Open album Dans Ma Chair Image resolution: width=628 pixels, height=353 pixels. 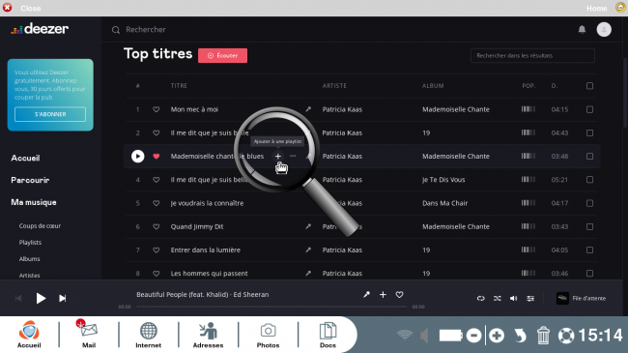click(444, 203)
